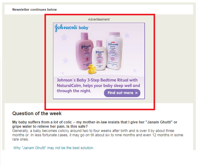Click the Question of the week heading

(x=37, y=113)
